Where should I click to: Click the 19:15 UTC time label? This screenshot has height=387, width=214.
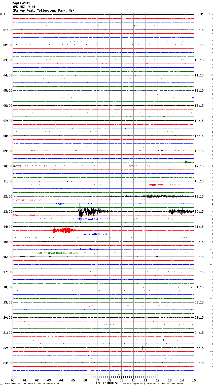pos(199,197)
